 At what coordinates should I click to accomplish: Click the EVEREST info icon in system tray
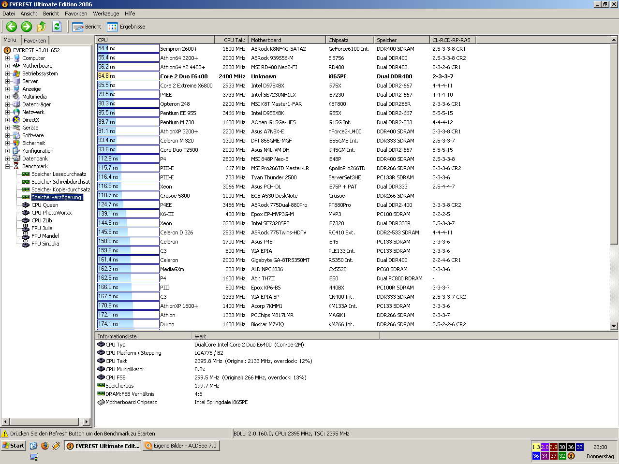point(571,456)
